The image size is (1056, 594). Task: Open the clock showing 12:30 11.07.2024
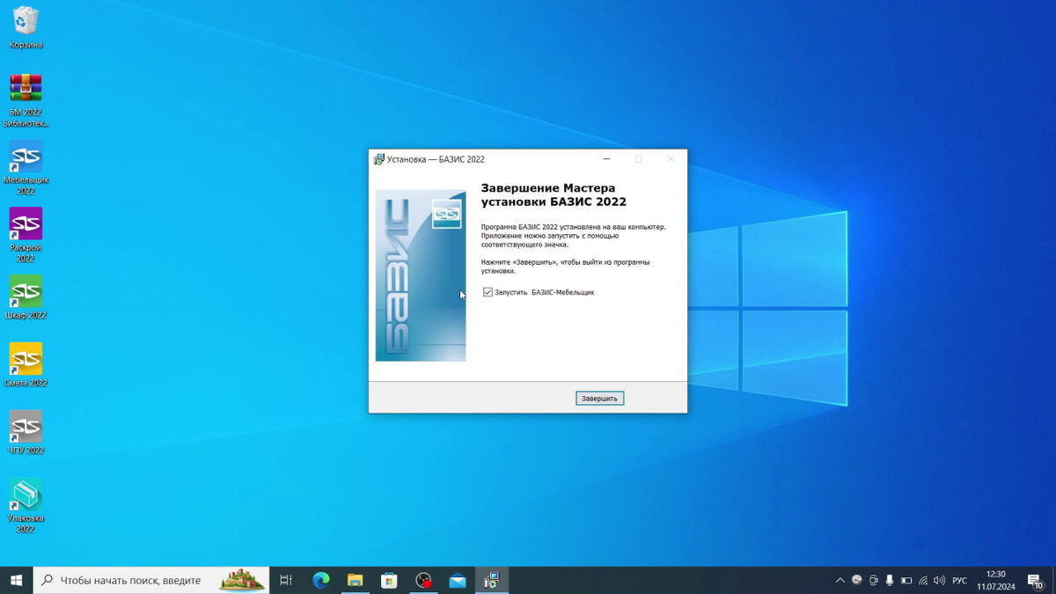pos(995,581)
